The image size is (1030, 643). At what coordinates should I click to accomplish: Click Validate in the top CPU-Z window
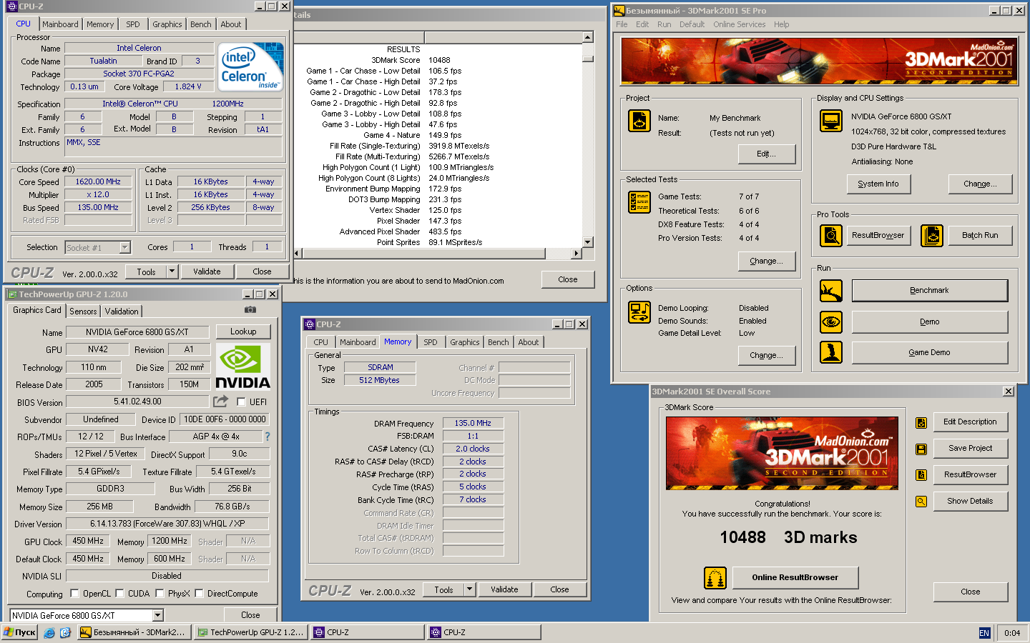click(207, 271)
